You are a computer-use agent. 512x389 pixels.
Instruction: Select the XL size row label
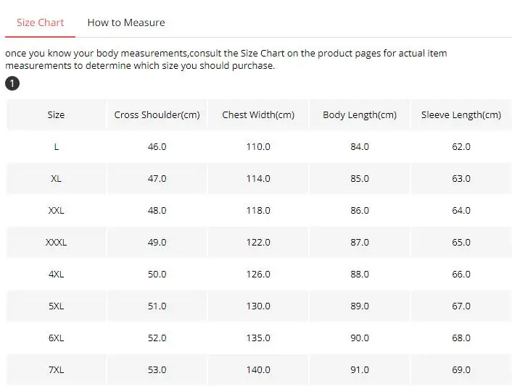(x=56, y=178)
